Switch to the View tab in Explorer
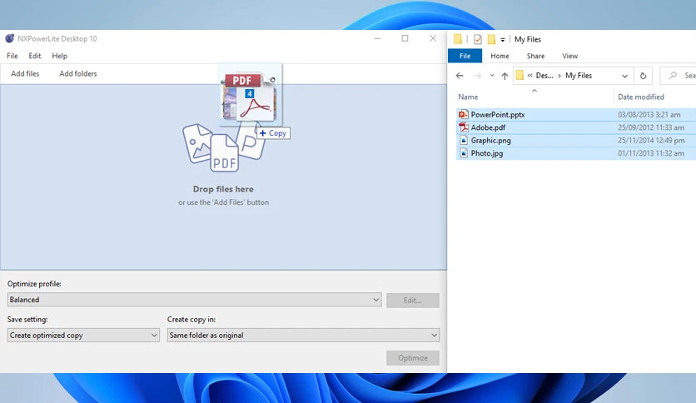 pyautogui.click(x=570, y=56)
